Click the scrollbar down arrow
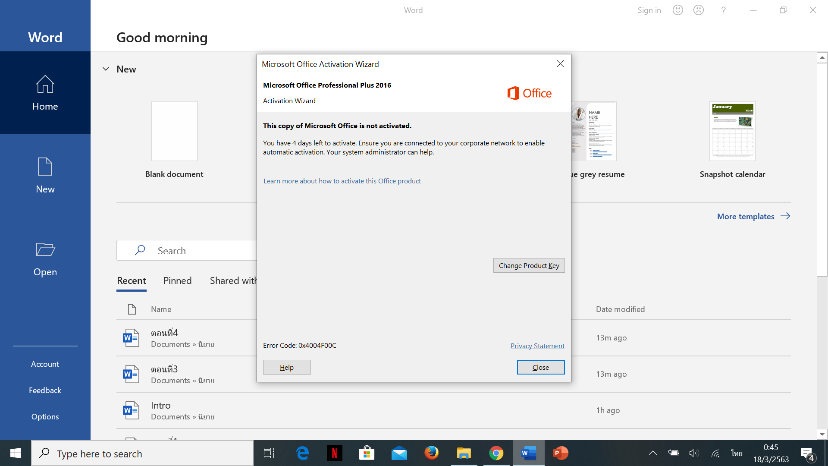The height and width of the screenshot is (466, 828). [x=822, y=435]
